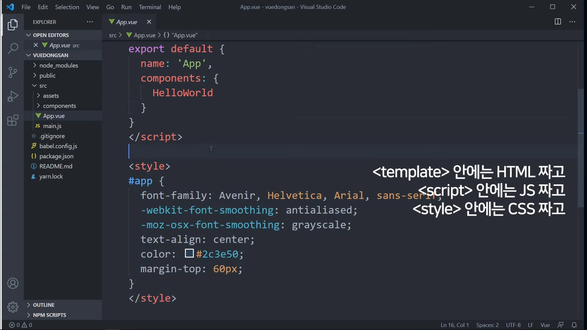Expand the node_modules folder
Viewport: 587px width, 330px height.
click(59, 65)
